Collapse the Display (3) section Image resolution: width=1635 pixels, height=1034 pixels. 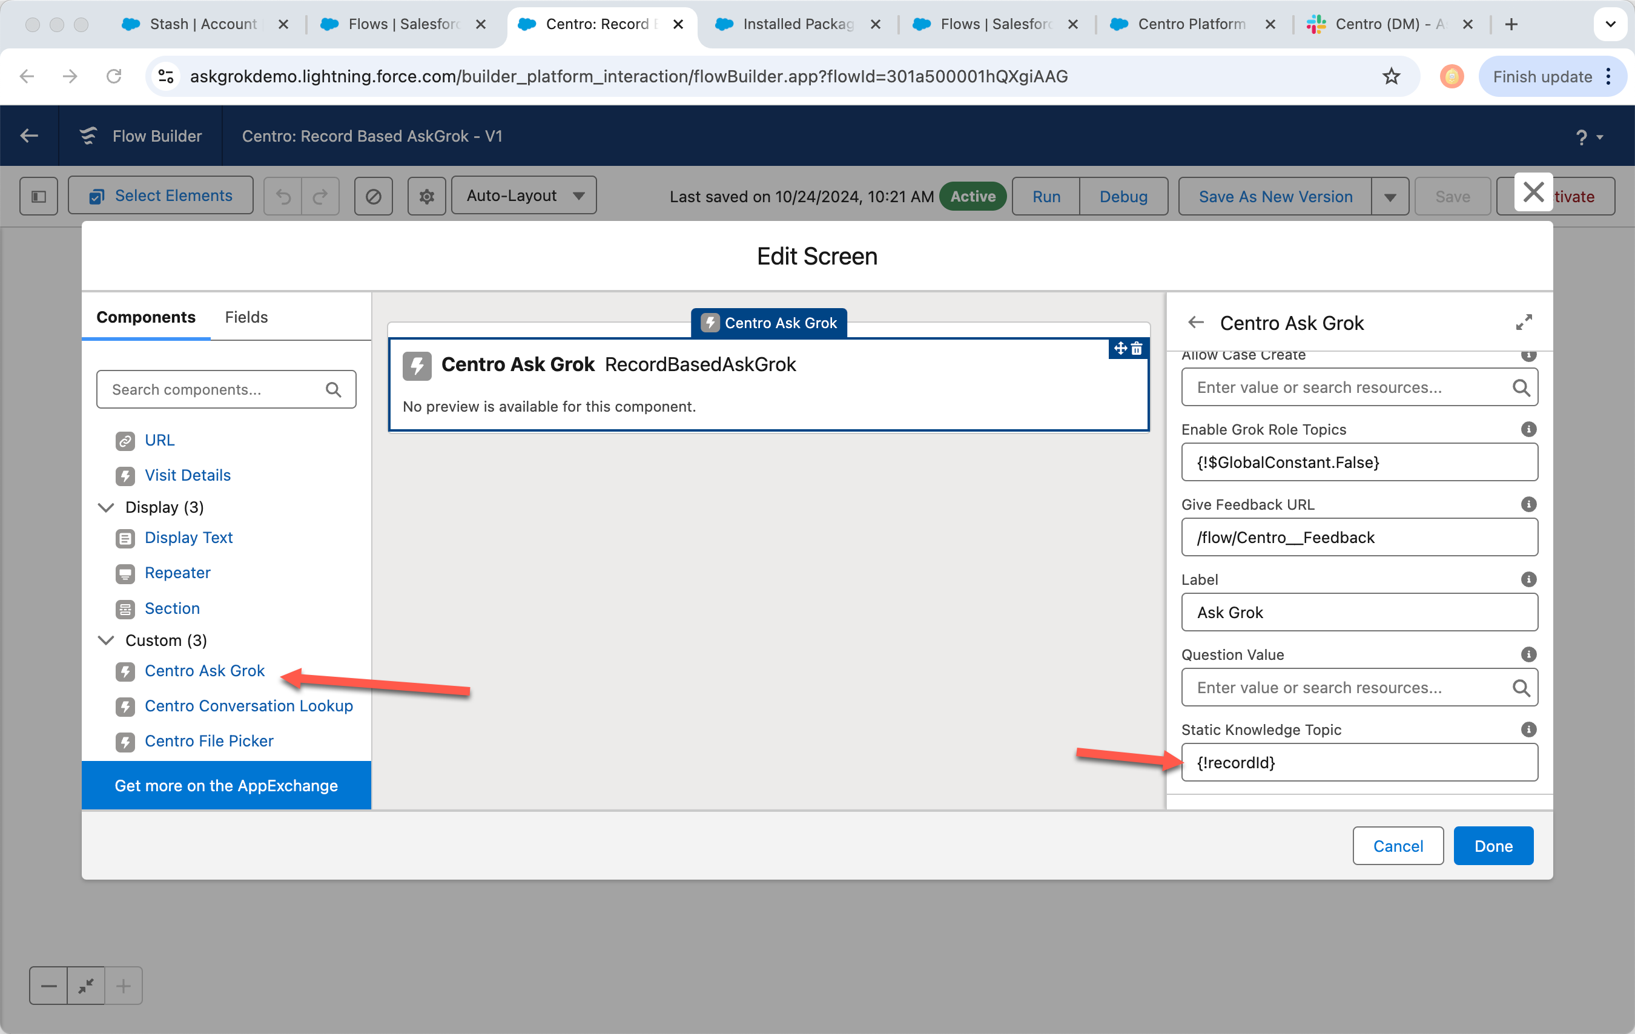(x=106, y=507)
